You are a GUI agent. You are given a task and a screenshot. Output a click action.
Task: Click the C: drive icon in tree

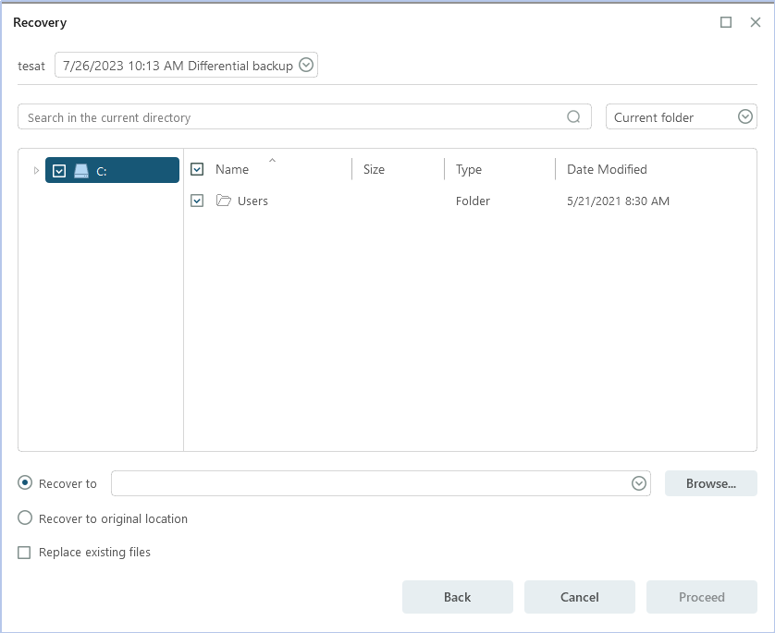pos(81,171)
